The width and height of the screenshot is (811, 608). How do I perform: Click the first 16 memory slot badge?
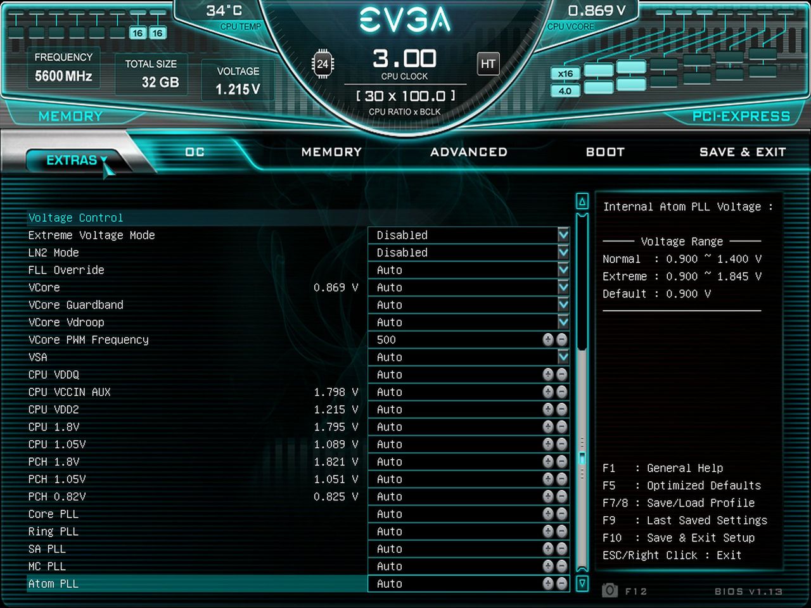coord(137,33)
